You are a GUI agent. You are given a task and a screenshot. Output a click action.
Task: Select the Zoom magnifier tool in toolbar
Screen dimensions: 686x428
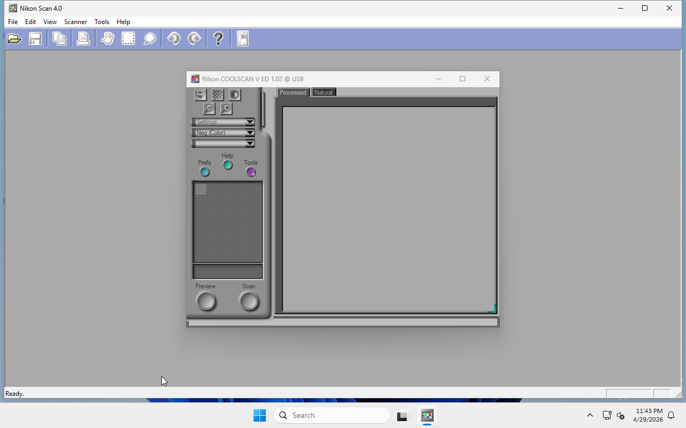(x=150, y=39)
